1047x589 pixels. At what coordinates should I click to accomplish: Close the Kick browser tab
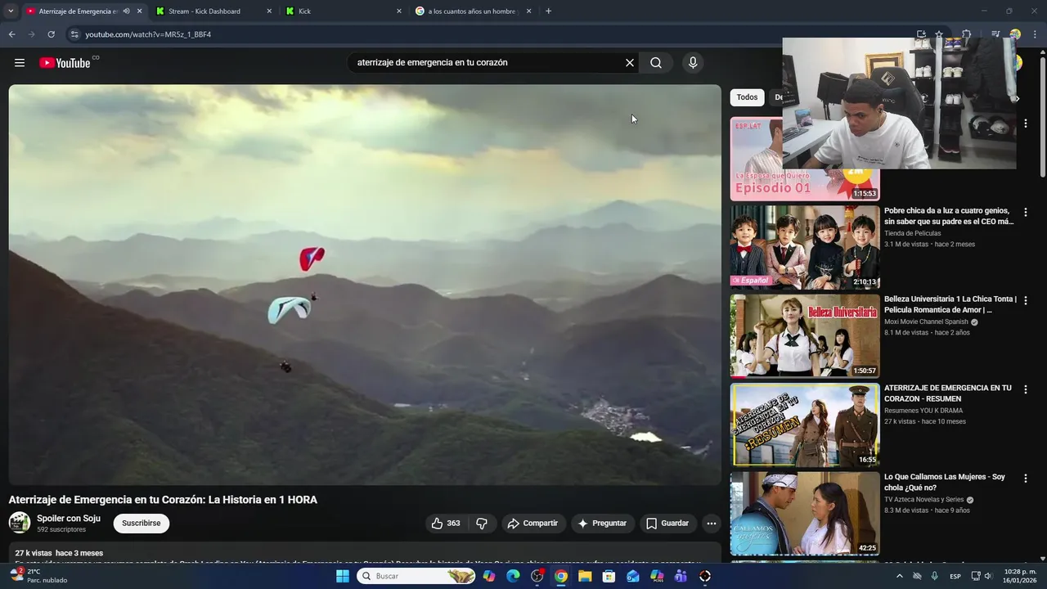(399, 11)
